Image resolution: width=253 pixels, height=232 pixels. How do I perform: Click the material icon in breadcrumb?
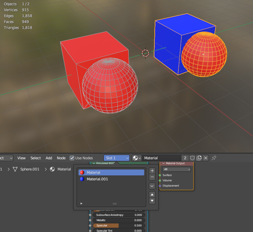(x=52, y=169)
